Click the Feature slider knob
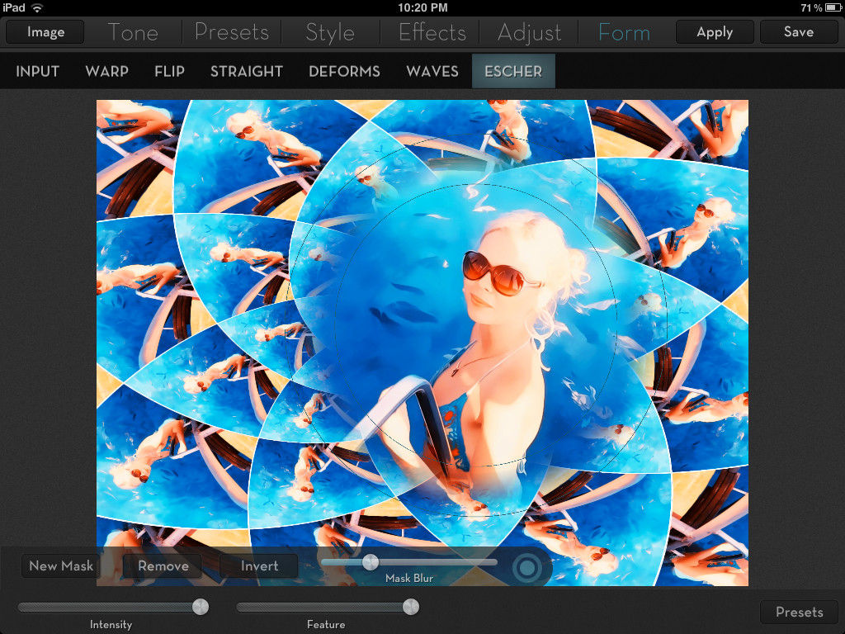The image size is (845, 634). click(411, 607)
